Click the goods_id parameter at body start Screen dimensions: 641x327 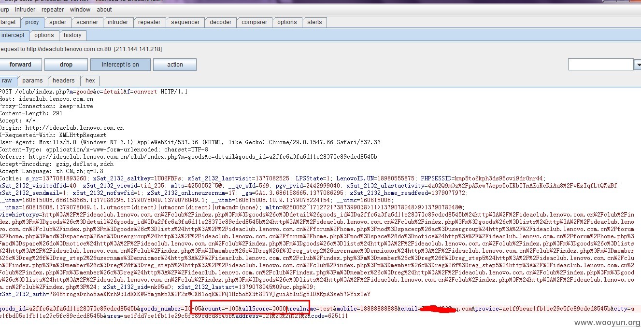pos(69,309)
